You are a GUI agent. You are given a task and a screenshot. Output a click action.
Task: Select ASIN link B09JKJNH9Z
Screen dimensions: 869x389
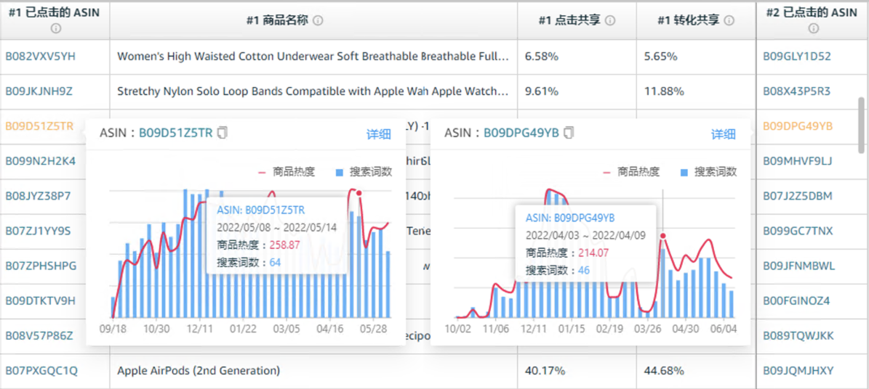coord(39,91)
